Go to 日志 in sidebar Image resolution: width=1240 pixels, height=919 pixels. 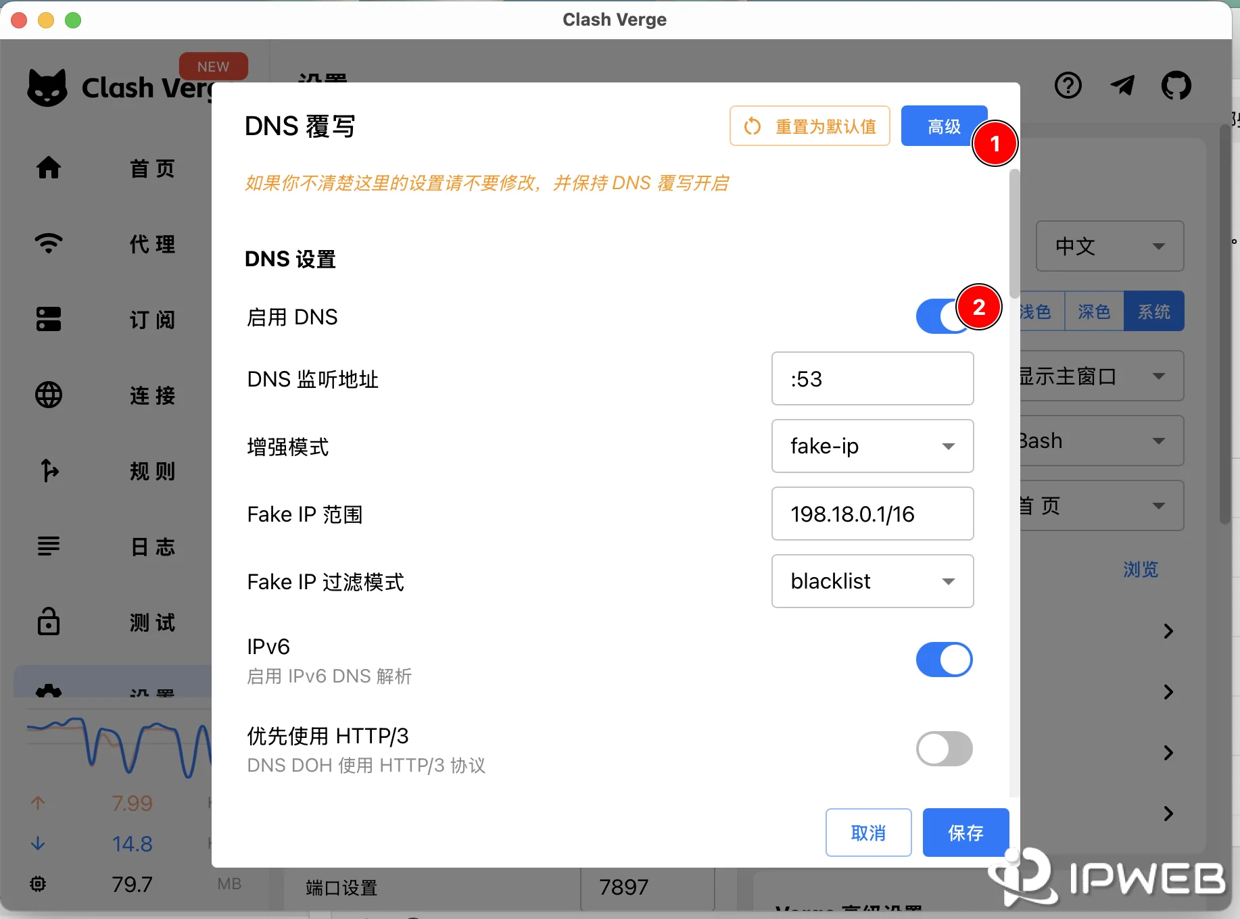pos(153,547)
